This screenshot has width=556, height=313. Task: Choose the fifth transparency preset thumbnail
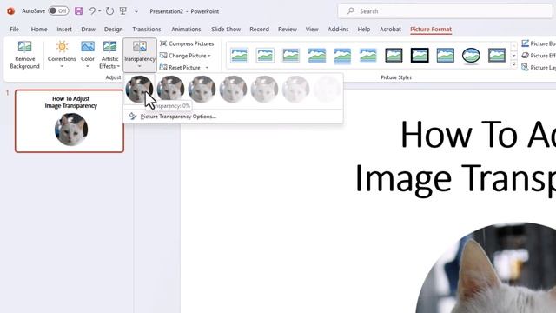(x=264, y=90)
